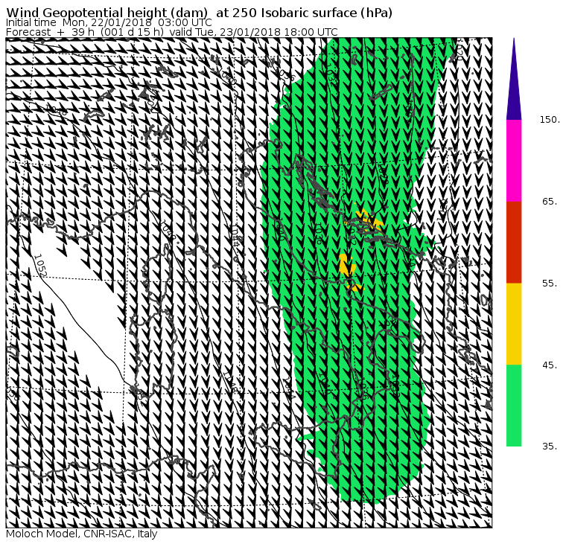Image resolution: width=566 pixels, height=544 pixels.
Task: Select the magenta 65–150 colorbar segment
Action: click(x=514, y=161)
